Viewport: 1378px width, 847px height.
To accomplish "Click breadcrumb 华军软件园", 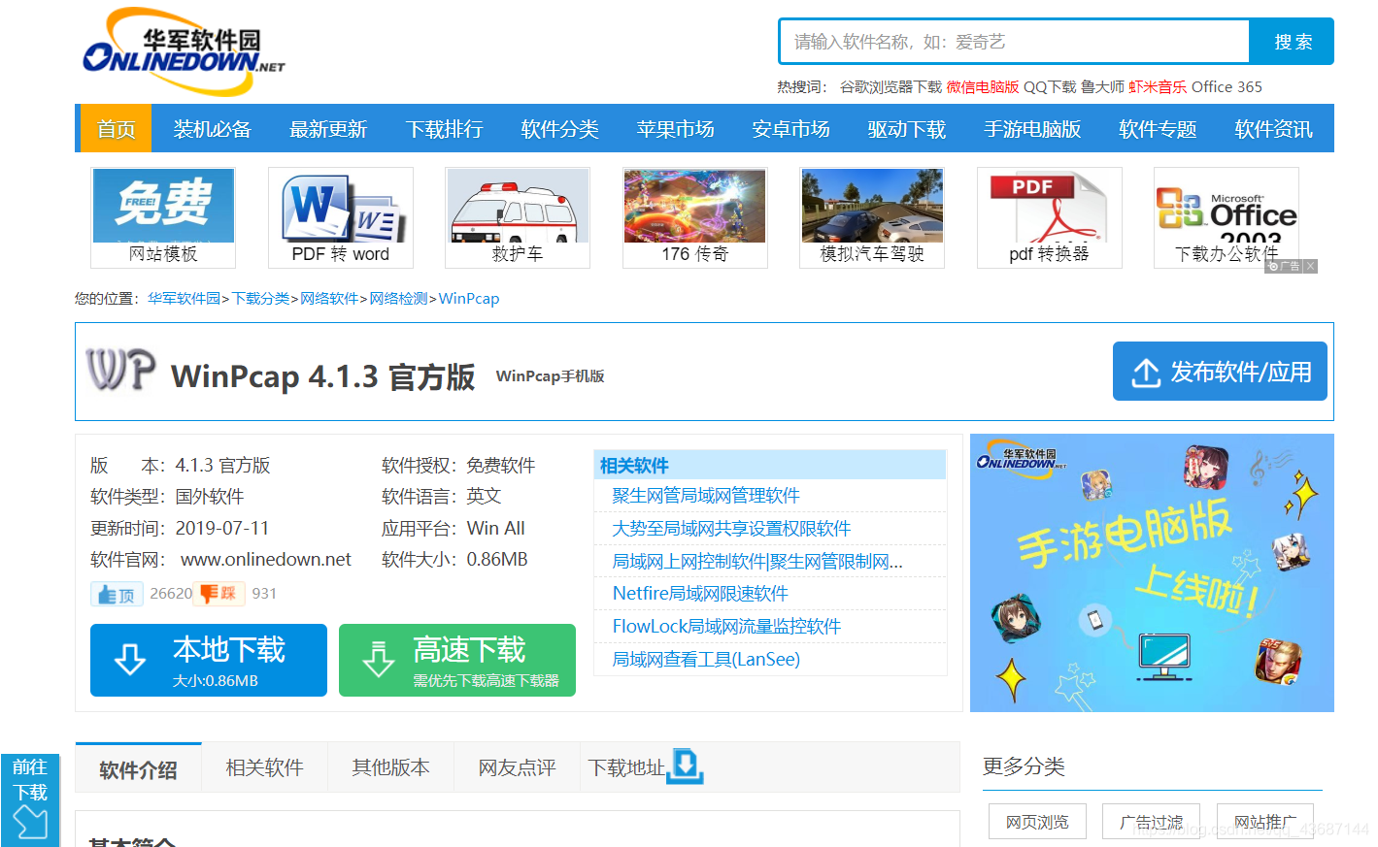I will (184, 299).
